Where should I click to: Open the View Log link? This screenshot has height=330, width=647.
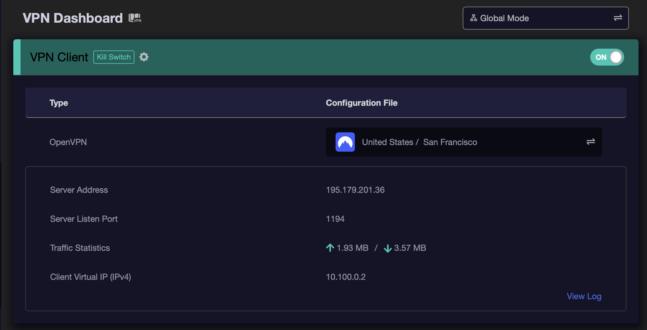tap(584, 296)
